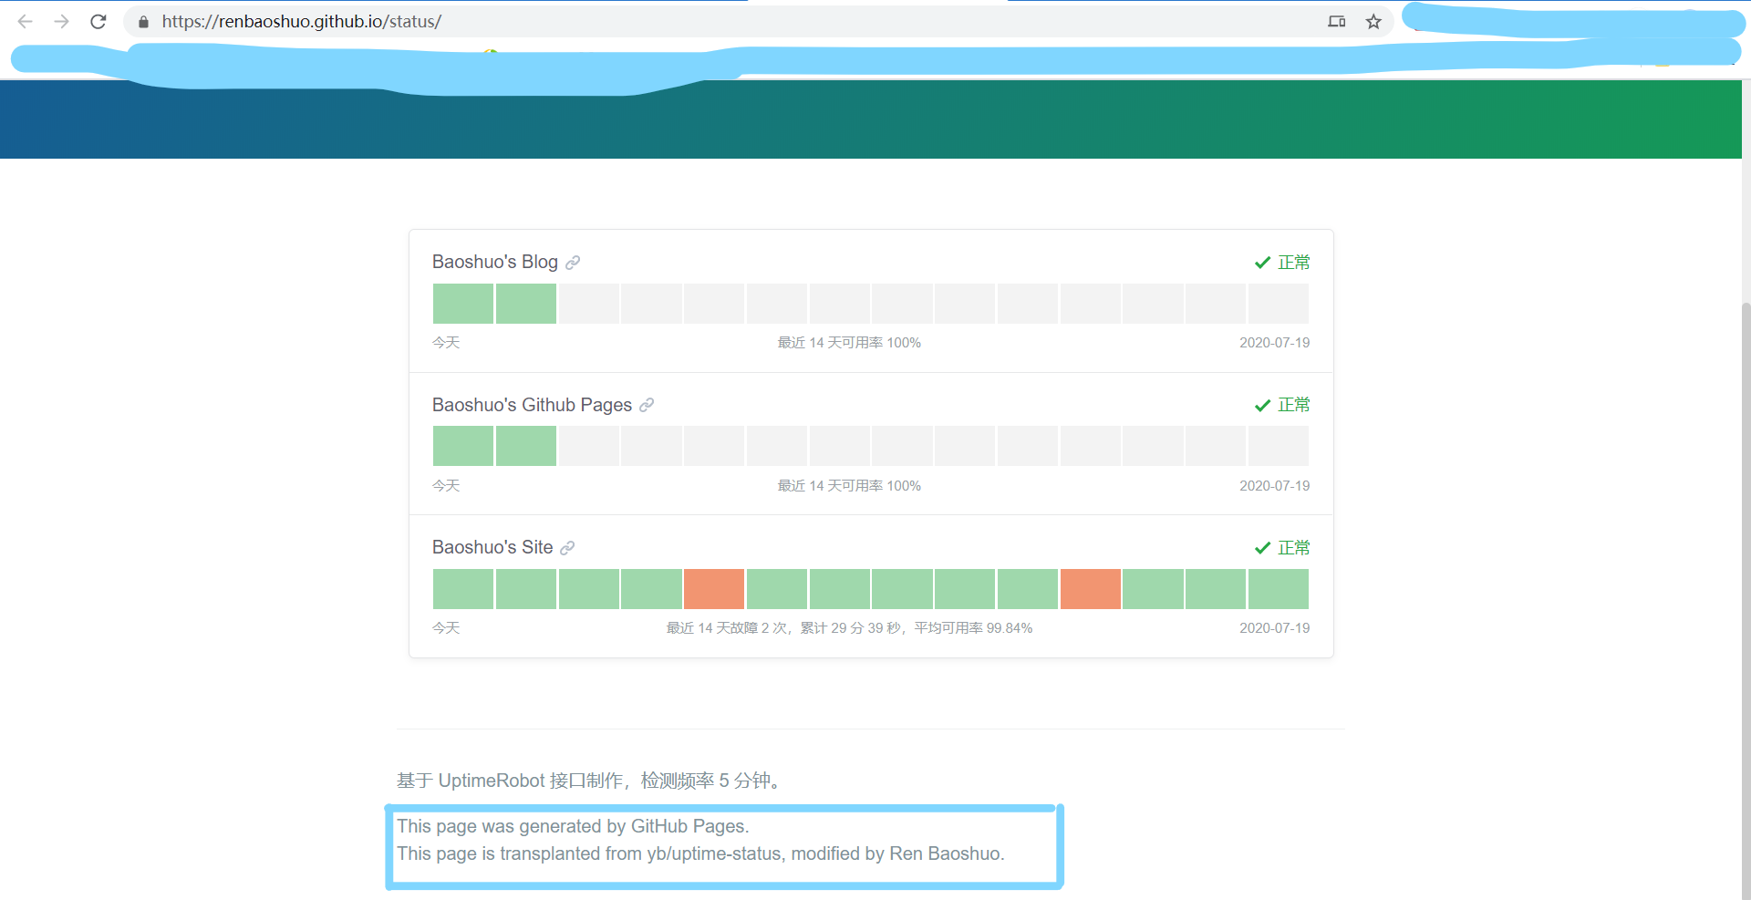The width and height of the screenshot is (1751, 900).
Task: Select third grey empty bar in Baoshuo's Blog
Action: 714,304
